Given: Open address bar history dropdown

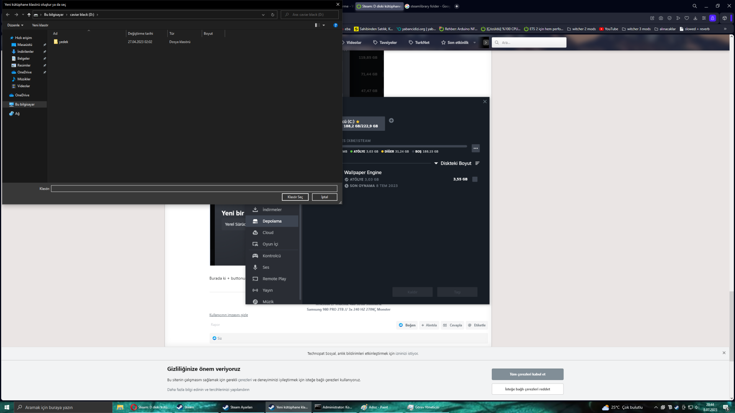Looking at the screenshot, I should (263, 15).
